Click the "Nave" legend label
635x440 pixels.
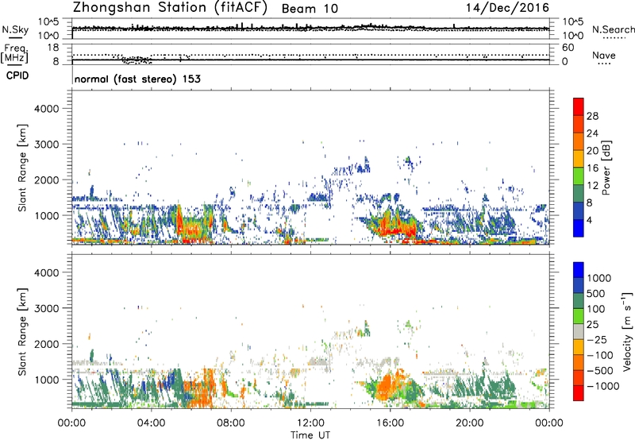604,55
